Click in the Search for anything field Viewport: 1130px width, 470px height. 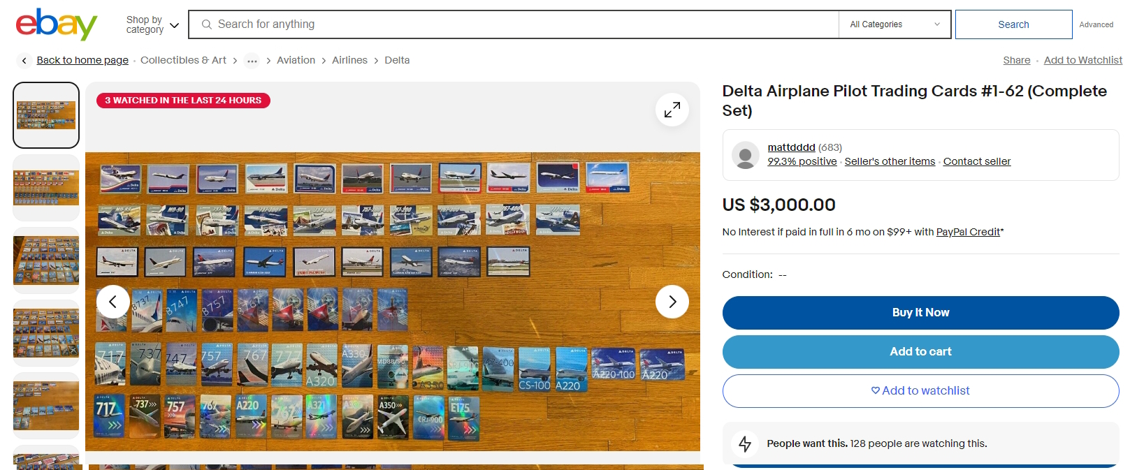[517, 24]
